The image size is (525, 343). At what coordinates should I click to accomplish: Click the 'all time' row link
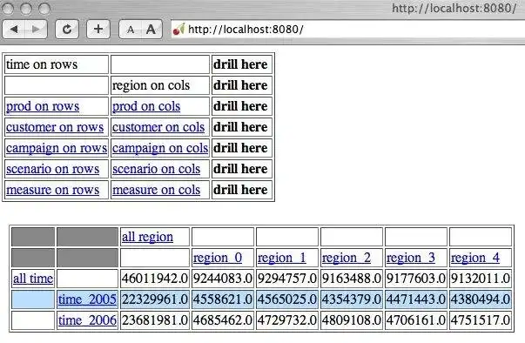coord(33,279)
